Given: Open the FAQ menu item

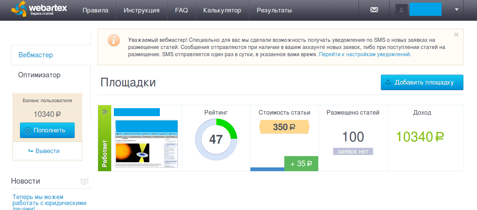Looking at the screenshot, I should point(181,10).
